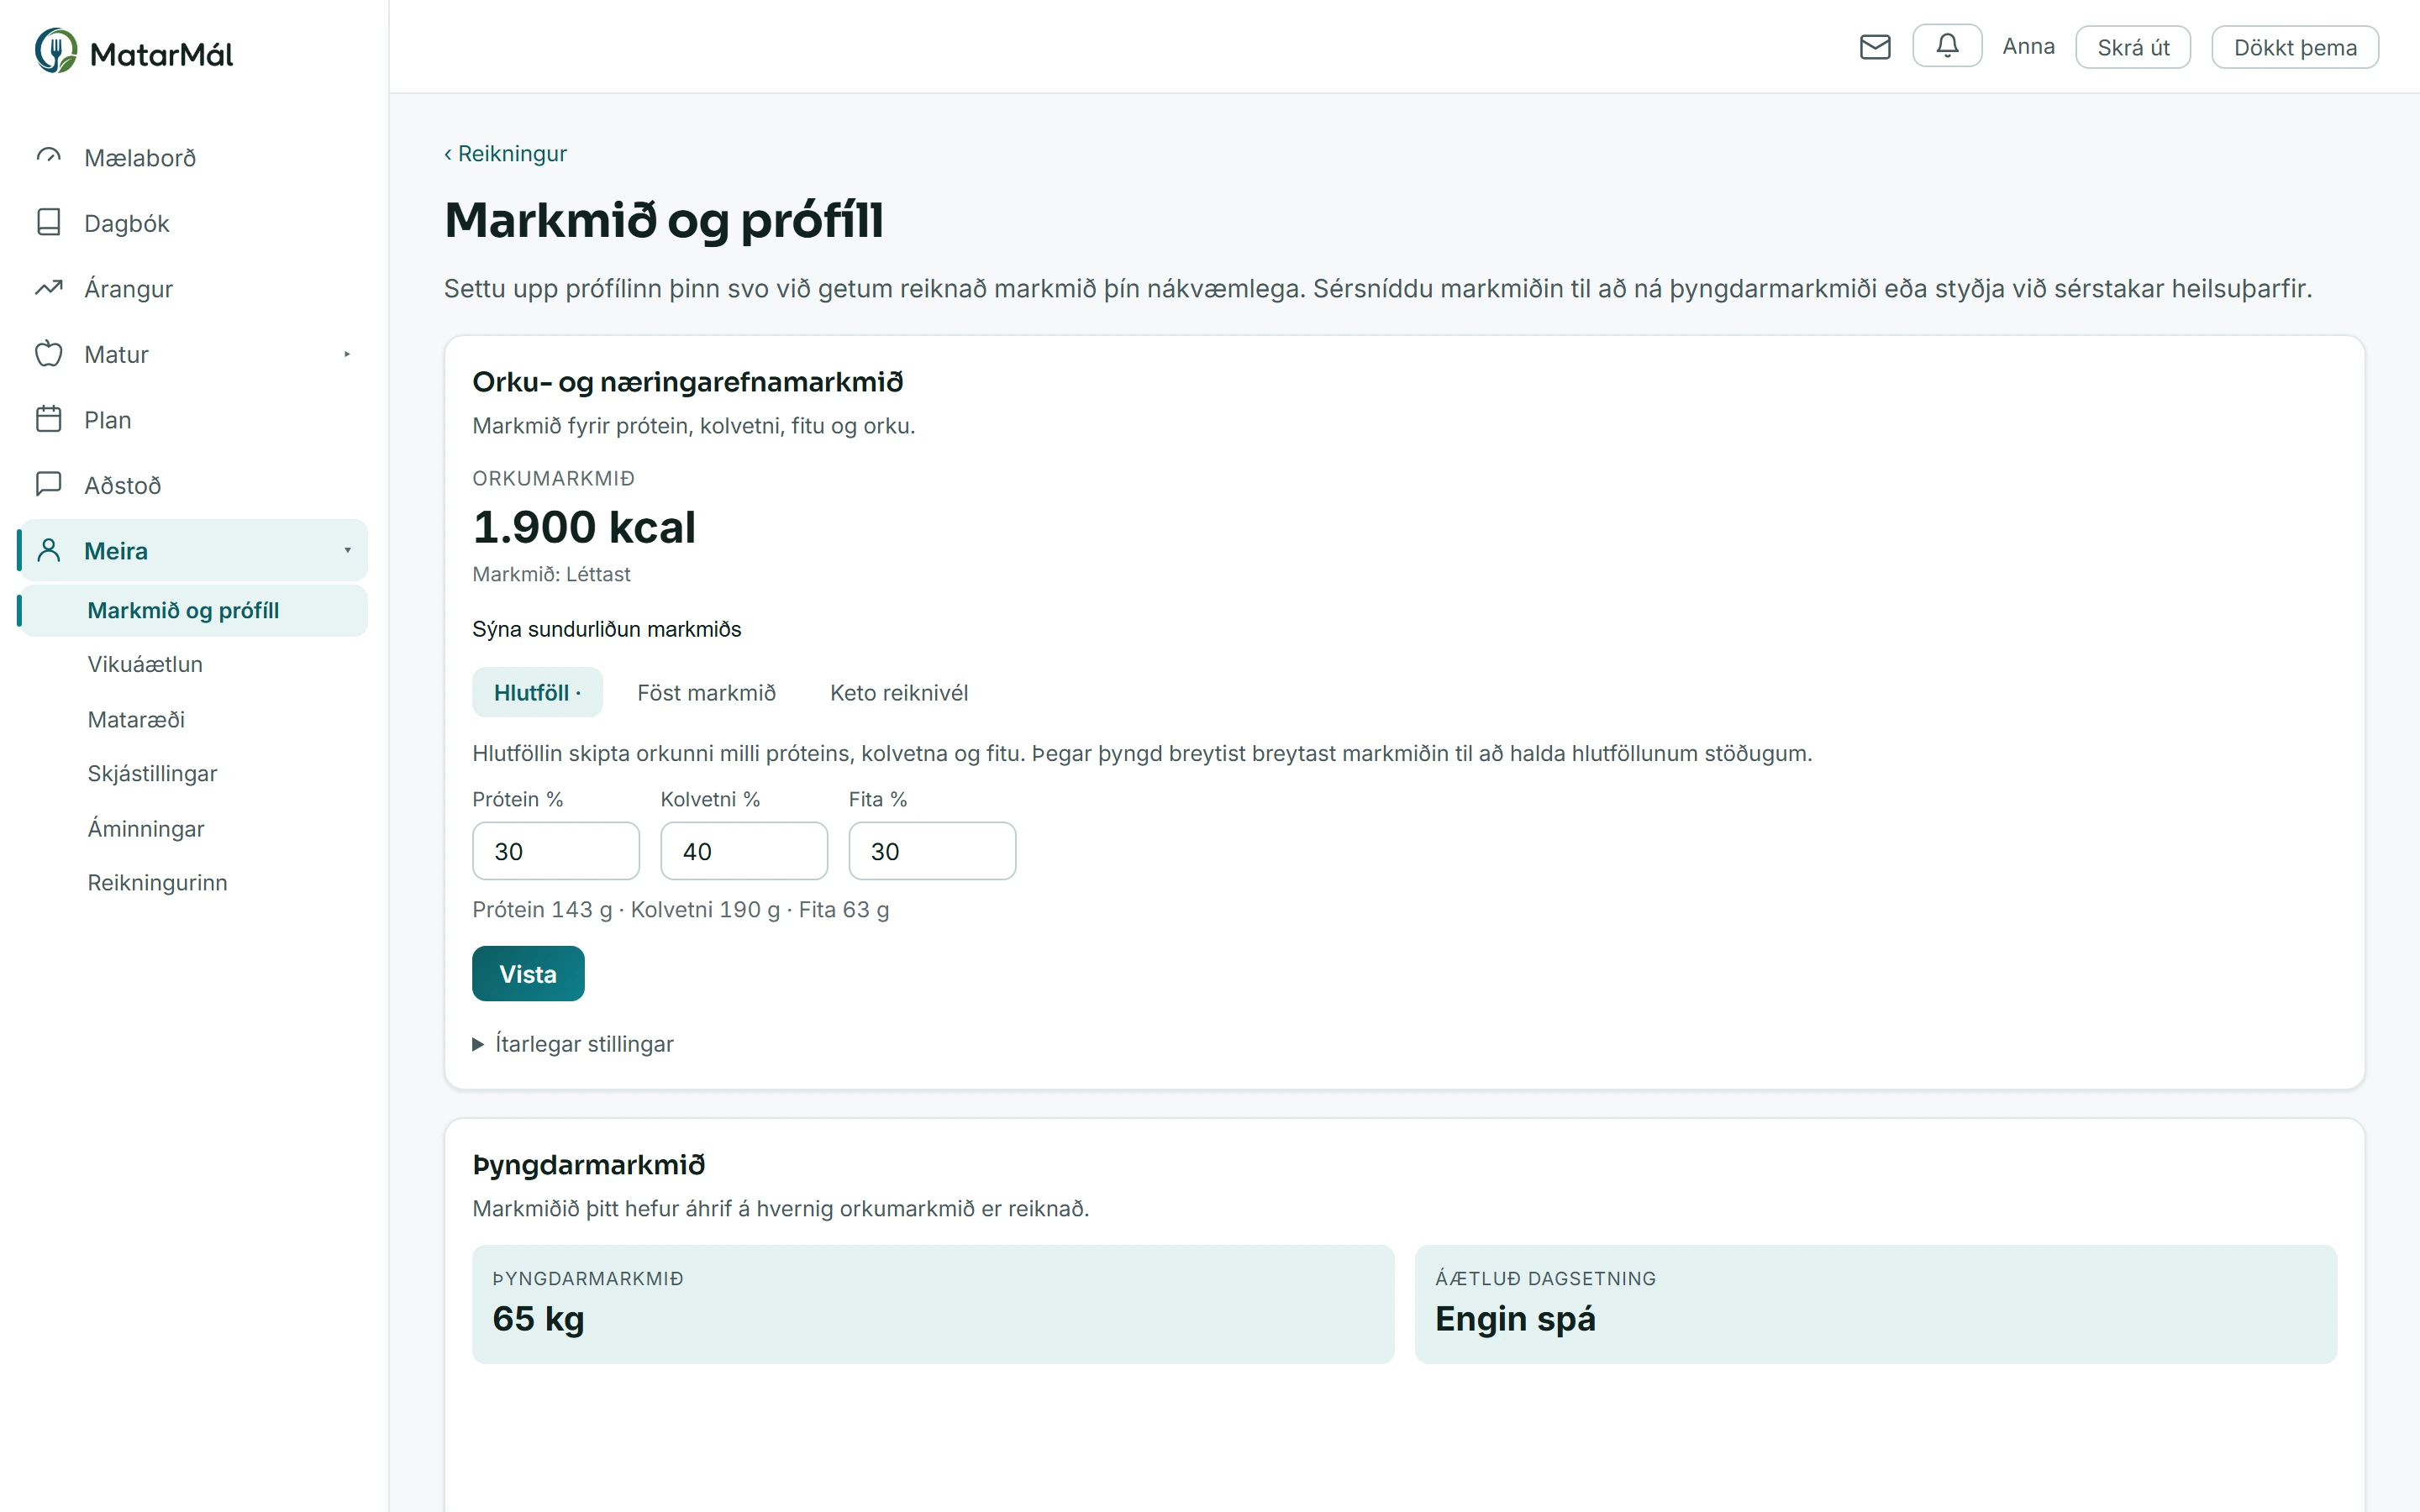
Task: Click the Skrá út button
Action: (2133, 47)
